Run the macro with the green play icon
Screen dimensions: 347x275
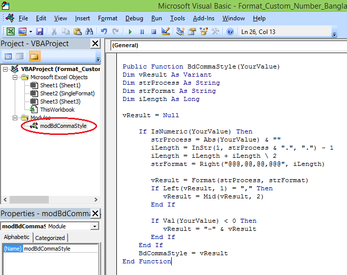tap(131, 31)
